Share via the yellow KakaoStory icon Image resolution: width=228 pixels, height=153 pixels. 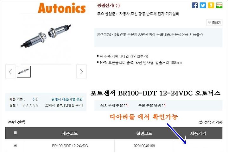click(x=211, y=5)
